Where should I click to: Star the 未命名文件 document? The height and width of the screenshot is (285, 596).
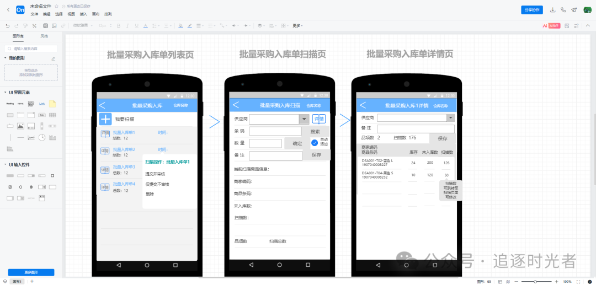[x=57, y=7]
